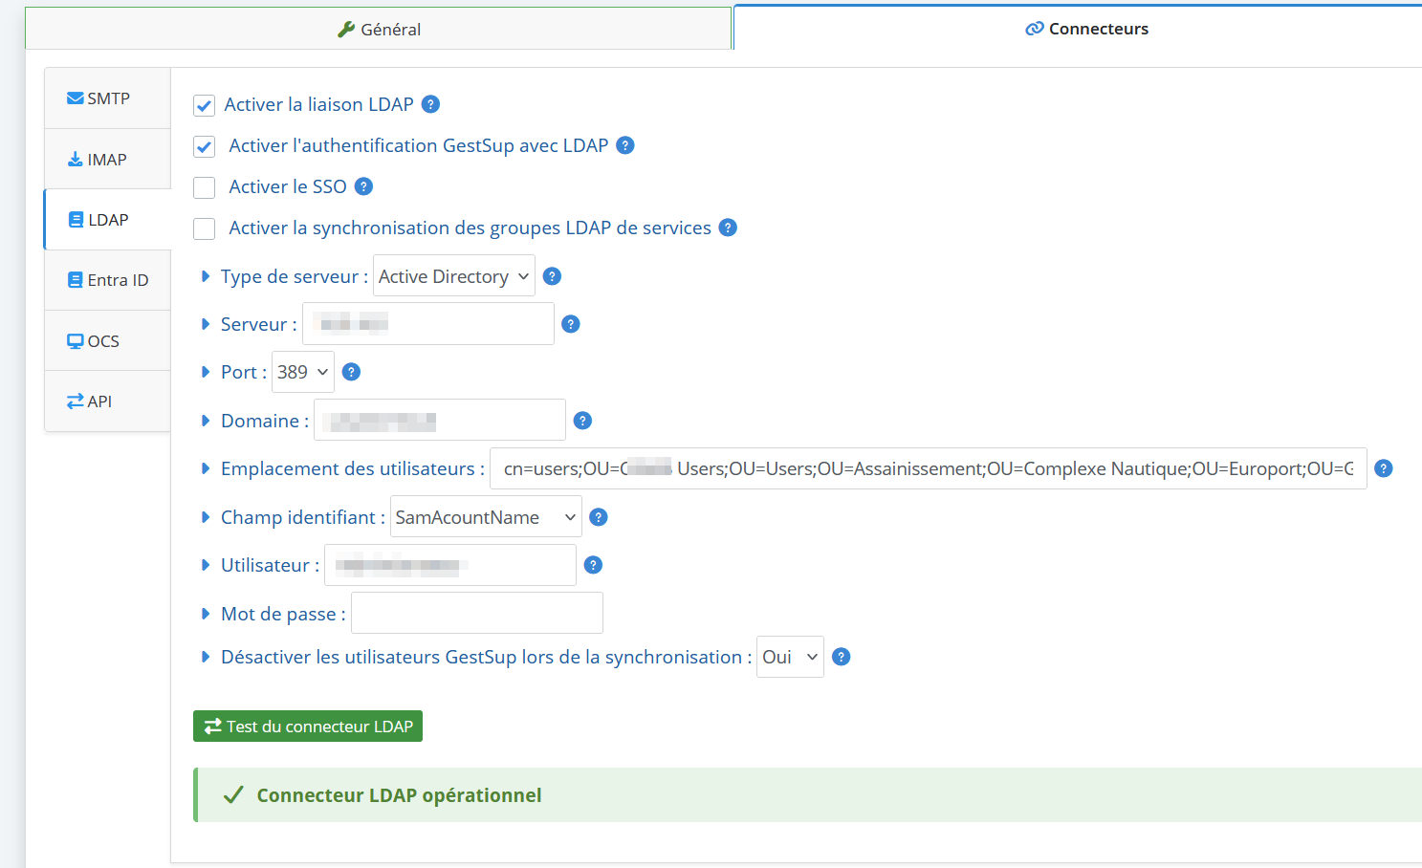Screen dimensions: 1422x868
Task: Open Type de serveur Active Directory dropdown
Action: (x=454, y=276)
